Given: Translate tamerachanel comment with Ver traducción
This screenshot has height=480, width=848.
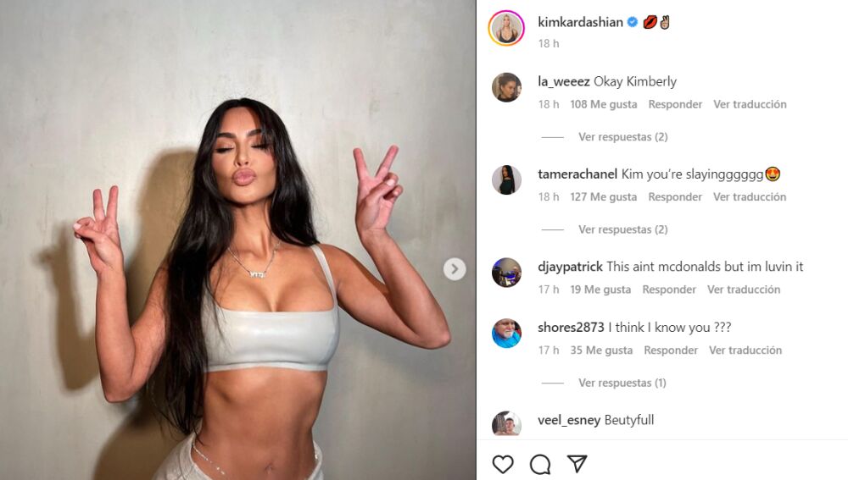Looking at the screenshot, I should 750,197.
